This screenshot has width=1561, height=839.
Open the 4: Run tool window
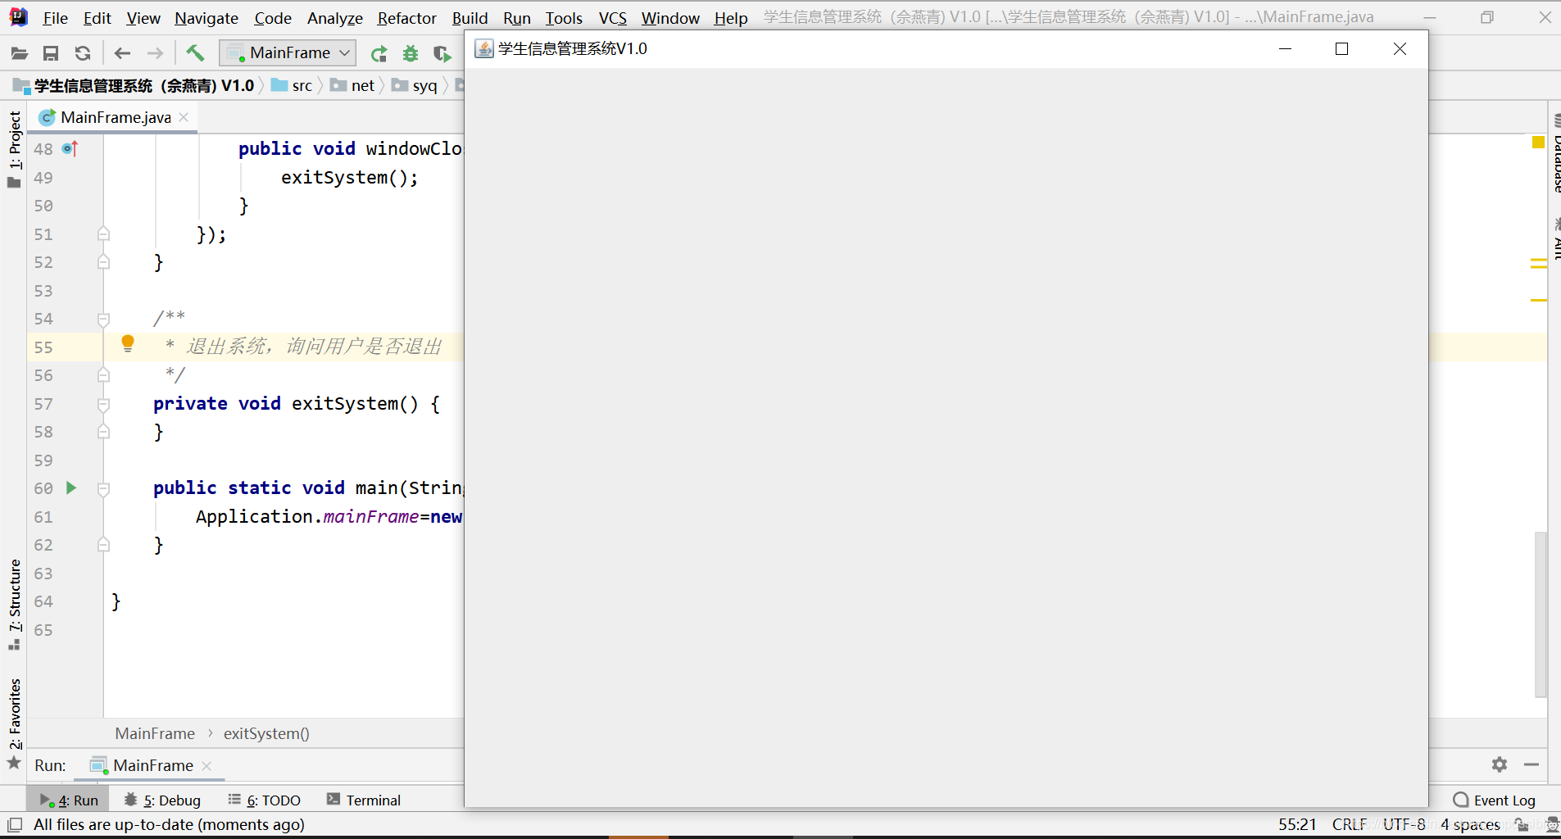coord(69,800)
